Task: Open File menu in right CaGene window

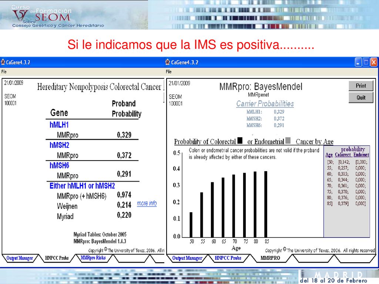Action: coord(169,71)
